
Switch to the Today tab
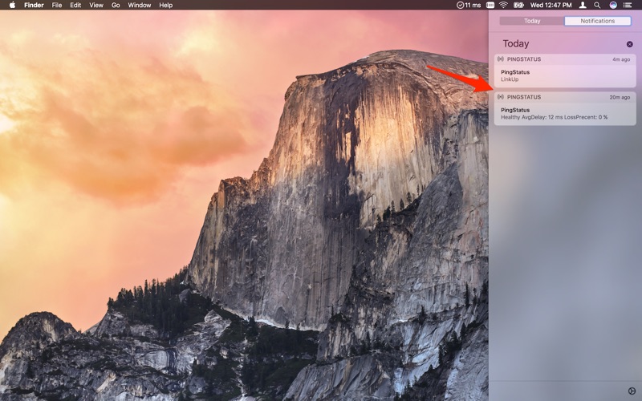coord(532,21)
